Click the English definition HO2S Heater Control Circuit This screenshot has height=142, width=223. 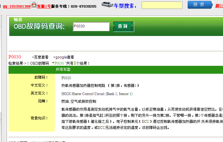coord(97,94)
